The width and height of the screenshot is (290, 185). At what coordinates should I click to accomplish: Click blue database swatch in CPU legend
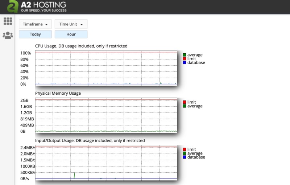tap(185, 62)
